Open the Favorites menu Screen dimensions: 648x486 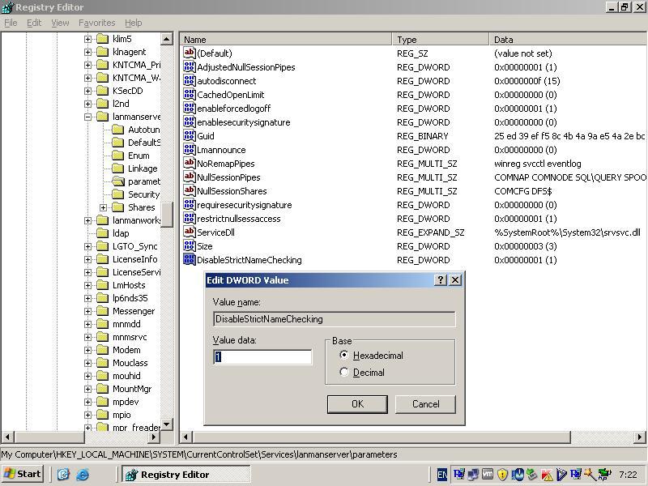(x=96, y=23)
